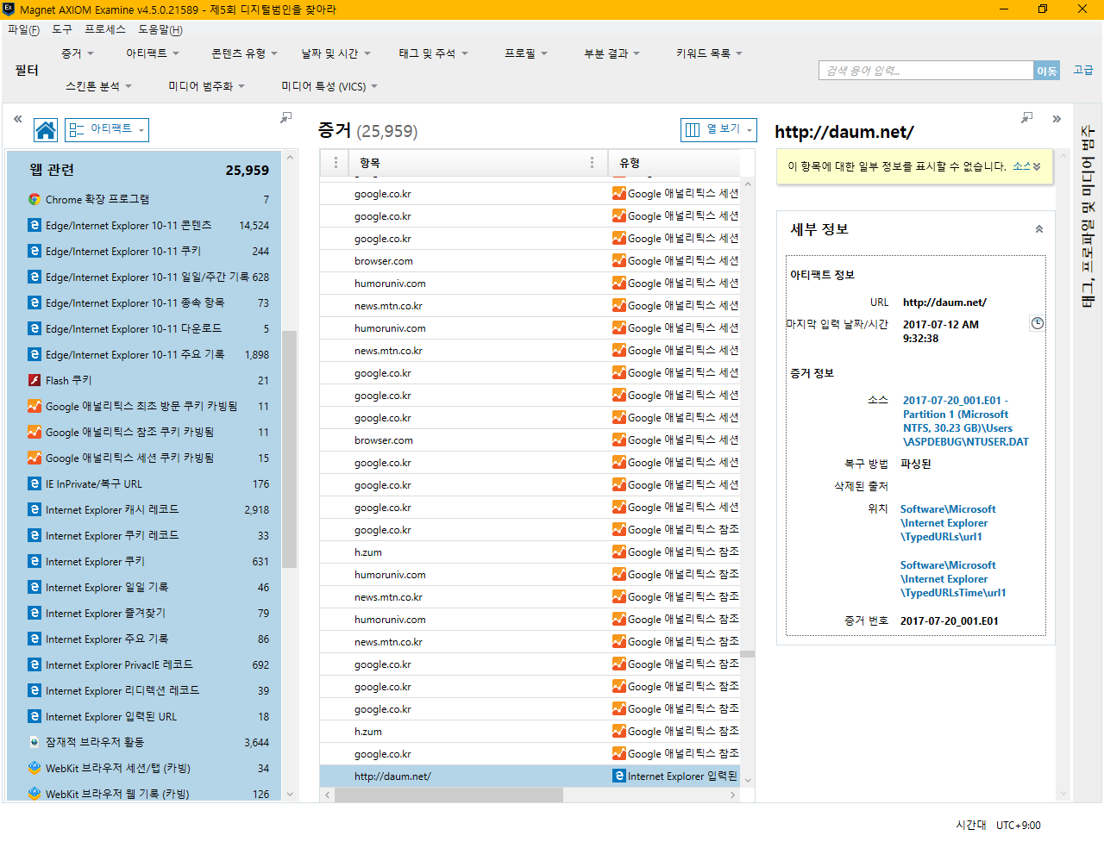Viewport: 1104px width, 848px height.
Task: Open the 열 보기 view dropdown
Action: 718,129
